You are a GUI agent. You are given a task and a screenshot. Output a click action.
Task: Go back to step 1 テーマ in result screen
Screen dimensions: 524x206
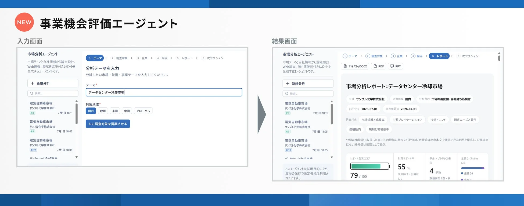tap(350, 56)
